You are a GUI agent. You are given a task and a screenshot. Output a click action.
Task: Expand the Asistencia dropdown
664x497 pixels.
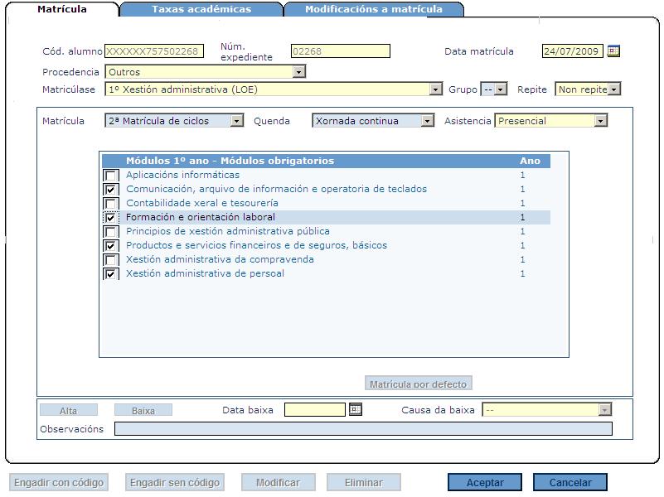click(599, 120)
